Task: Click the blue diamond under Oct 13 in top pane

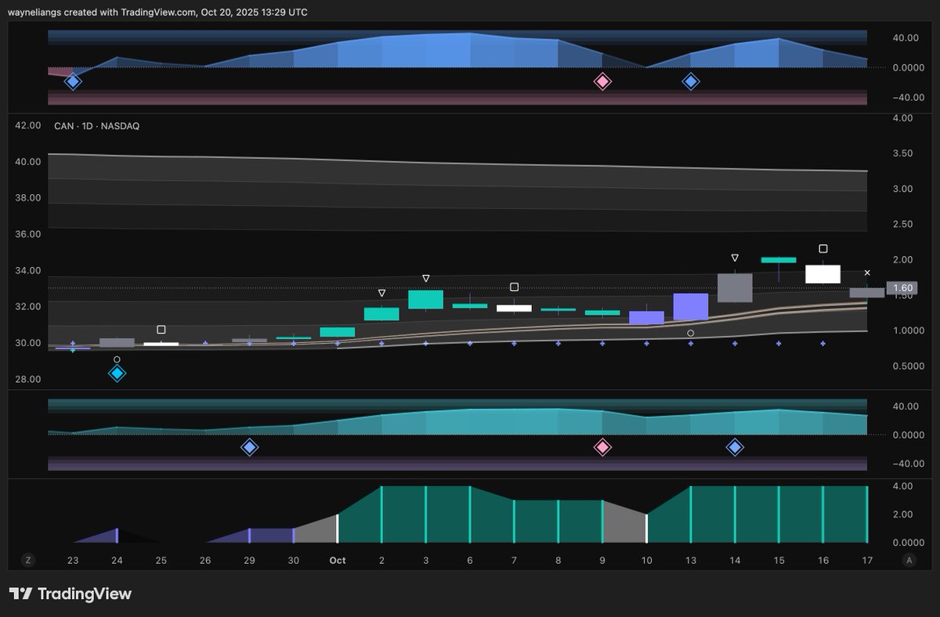Action: (690, 81)
